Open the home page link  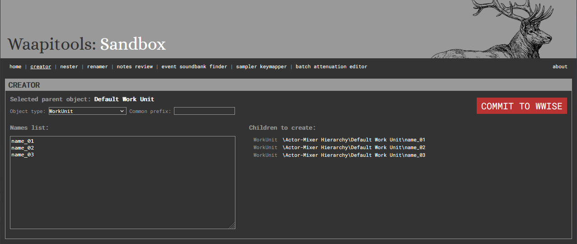(15, 66)
